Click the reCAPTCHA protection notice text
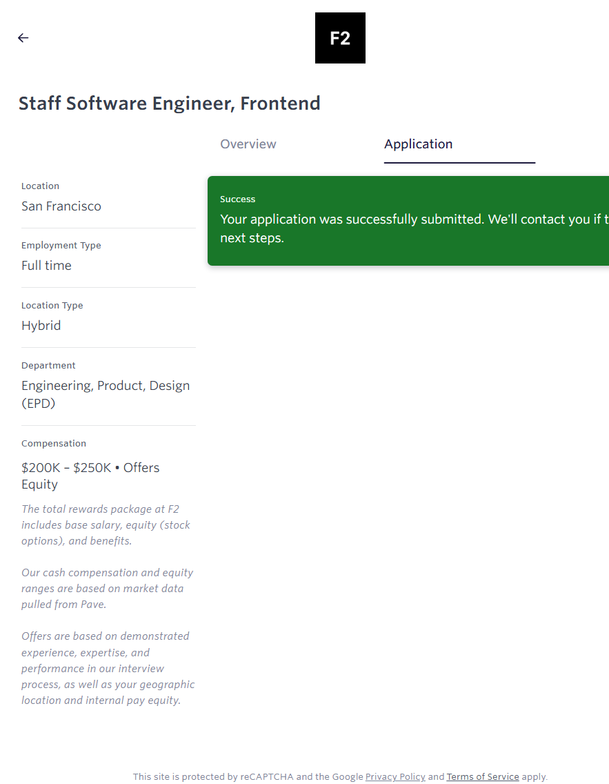The height and width of the screenshot is (784, 609). [x=248, y=776]
